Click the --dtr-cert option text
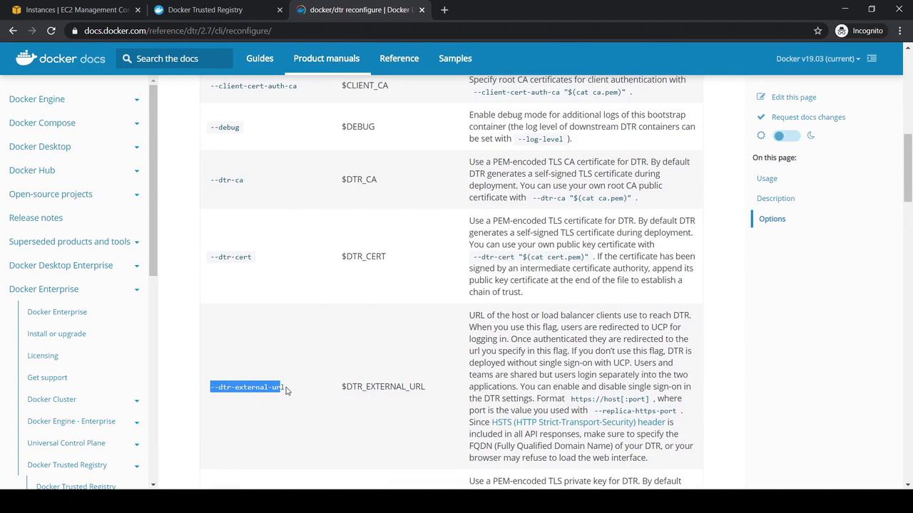Viewport: 913px width, 513px height. [230, 256]
